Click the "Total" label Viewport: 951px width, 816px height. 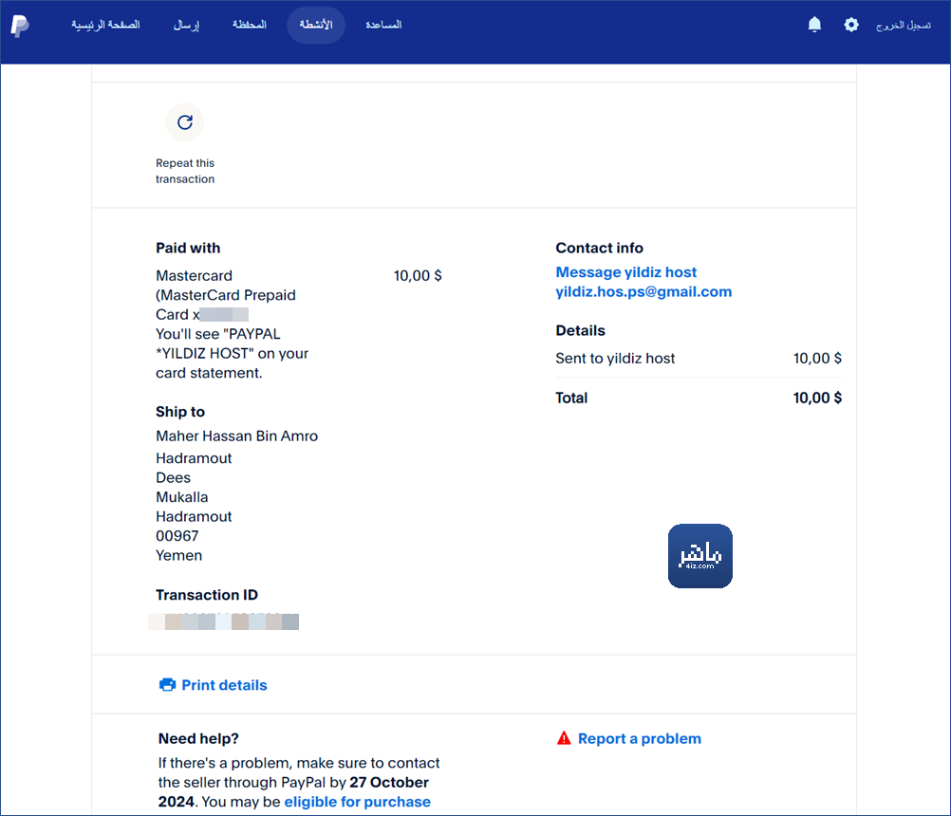tap(571, 398)
